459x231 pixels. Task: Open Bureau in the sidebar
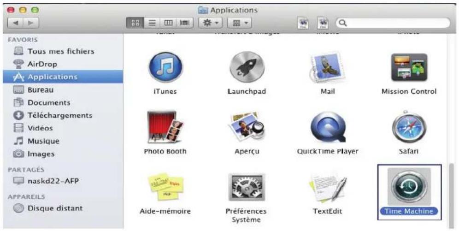[63, 90]
